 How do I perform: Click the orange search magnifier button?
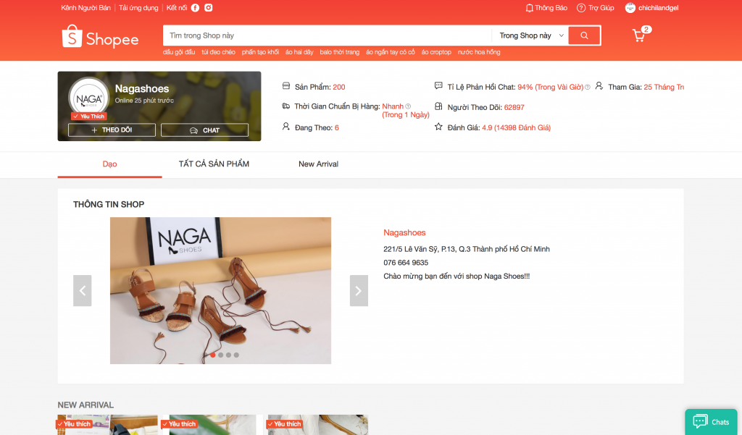(x=585, y=35)
